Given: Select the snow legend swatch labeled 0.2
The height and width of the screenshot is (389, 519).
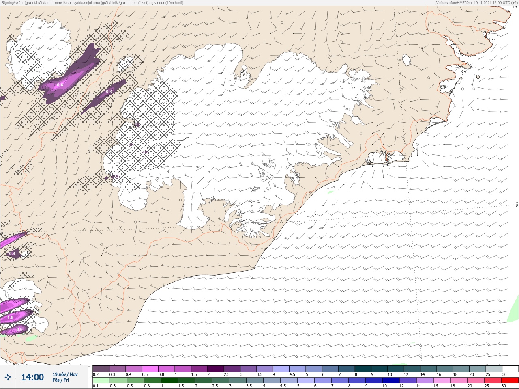Looking at the screenshot, I should (101, 368).
